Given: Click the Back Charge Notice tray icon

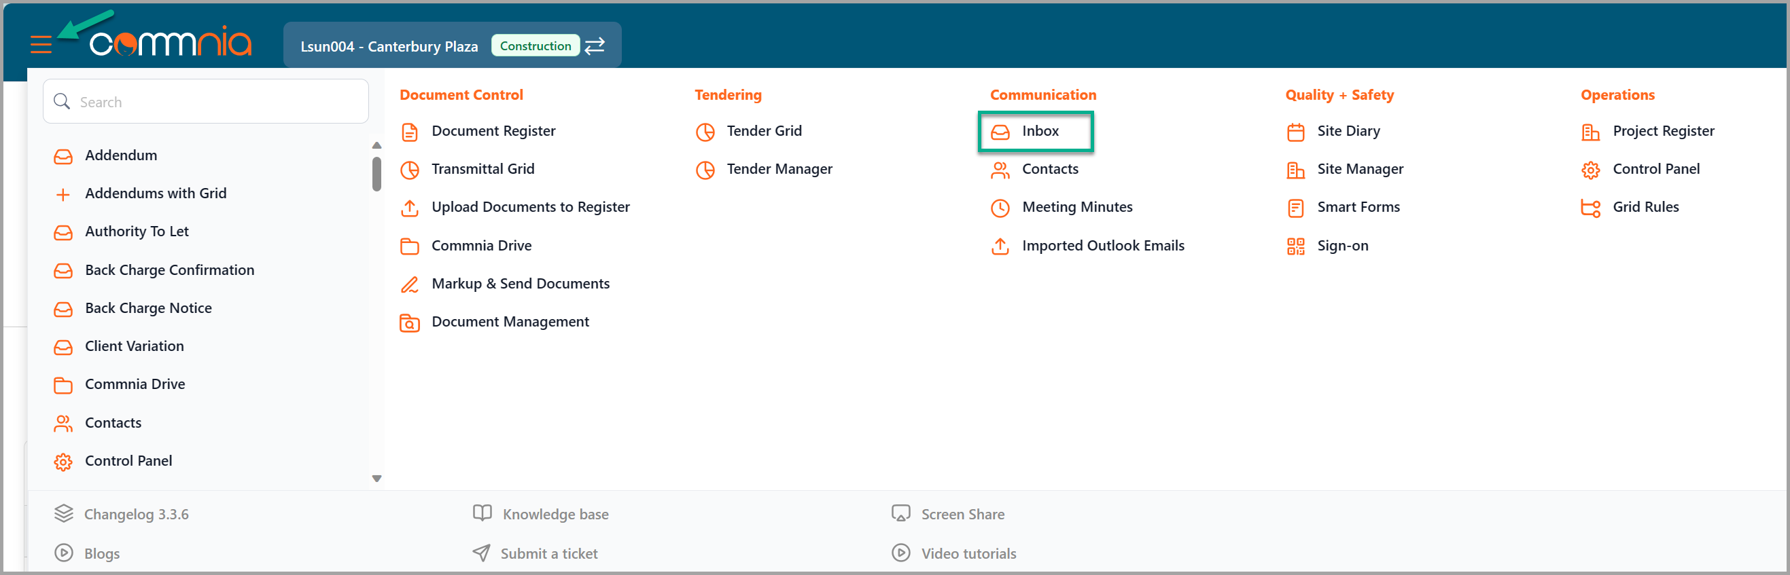Looking at the screenshot, I should tap(63, 309).
